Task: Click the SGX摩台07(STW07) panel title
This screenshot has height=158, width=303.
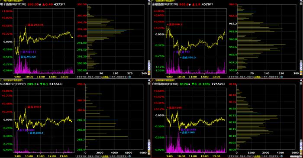Action: click(13, 84)
